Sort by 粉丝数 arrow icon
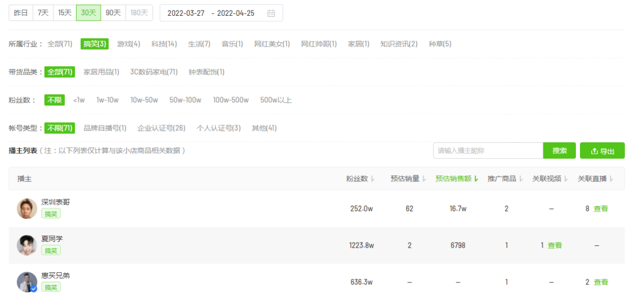 point(373,179)
